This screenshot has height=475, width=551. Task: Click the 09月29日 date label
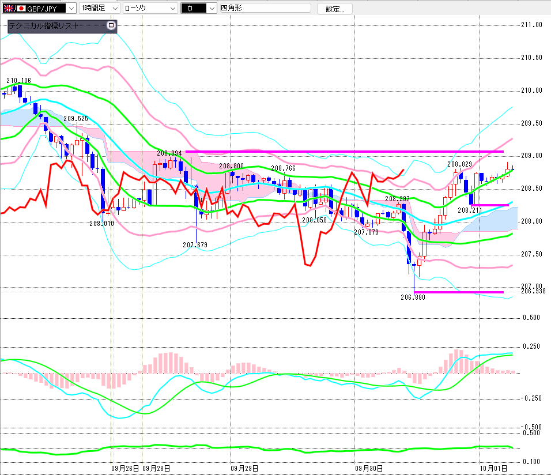pos(244,468)
